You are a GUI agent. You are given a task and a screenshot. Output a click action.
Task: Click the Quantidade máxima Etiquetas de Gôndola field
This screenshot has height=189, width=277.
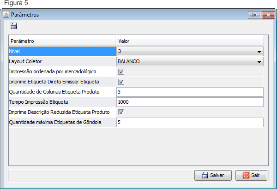(189, 122)
